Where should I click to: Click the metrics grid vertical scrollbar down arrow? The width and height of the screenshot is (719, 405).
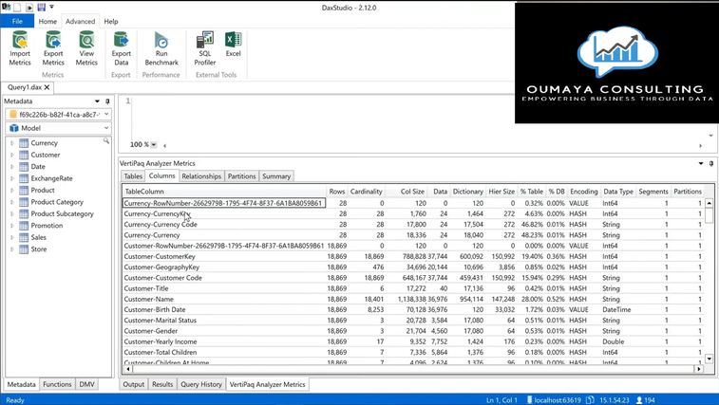pos(709,359)
